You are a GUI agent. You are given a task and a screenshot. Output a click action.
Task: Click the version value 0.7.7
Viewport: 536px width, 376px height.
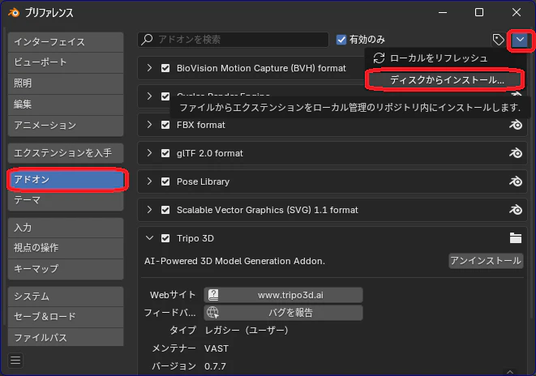click(x=215, y=366)
